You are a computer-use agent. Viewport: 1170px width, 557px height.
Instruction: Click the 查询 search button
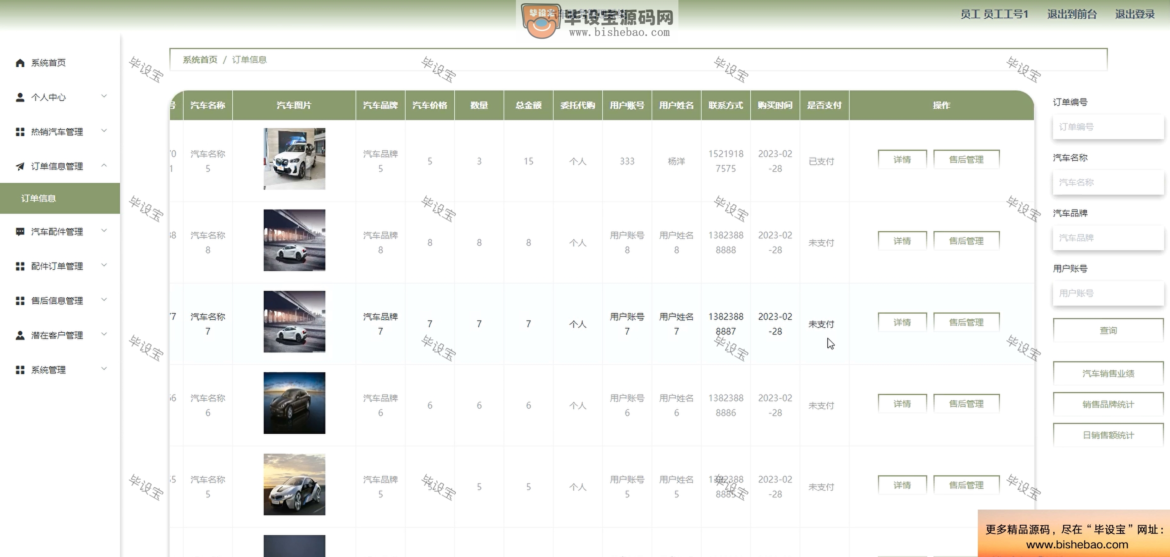1108,331
